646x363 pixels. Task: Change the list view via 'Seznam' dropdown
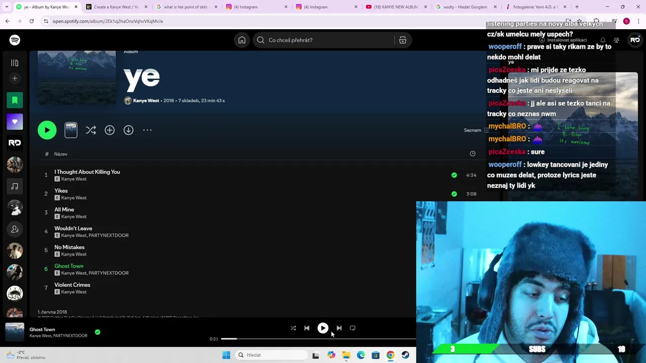[x=476, y=130]
